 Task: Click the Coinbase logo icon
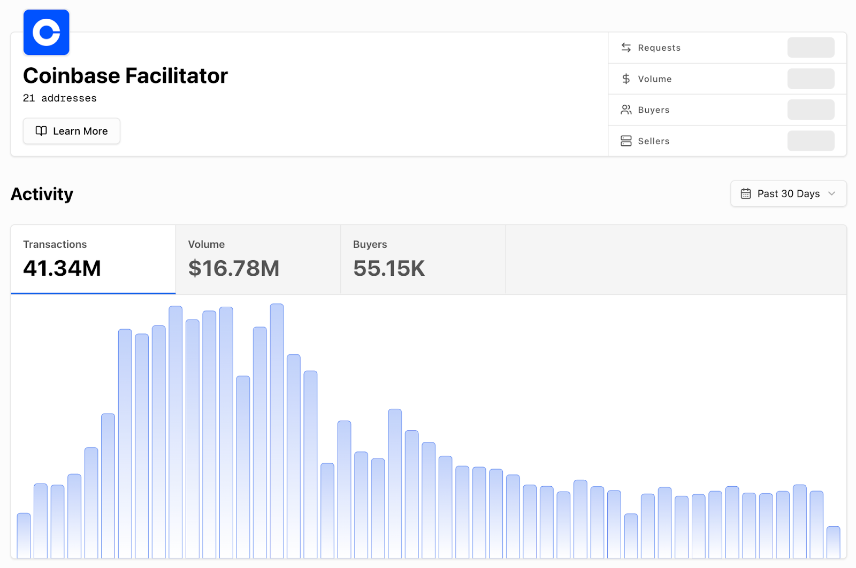click(x=47, y=33)
